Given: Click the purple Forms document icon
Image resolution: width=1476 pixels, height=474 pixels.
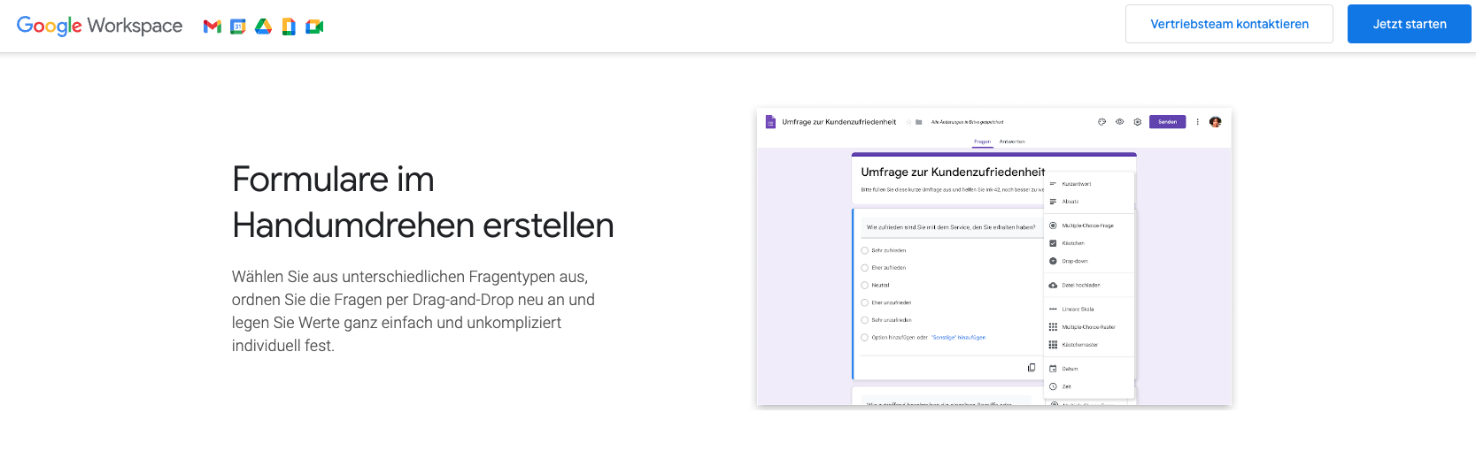Looking at the screenshot, I should point(770,122).
